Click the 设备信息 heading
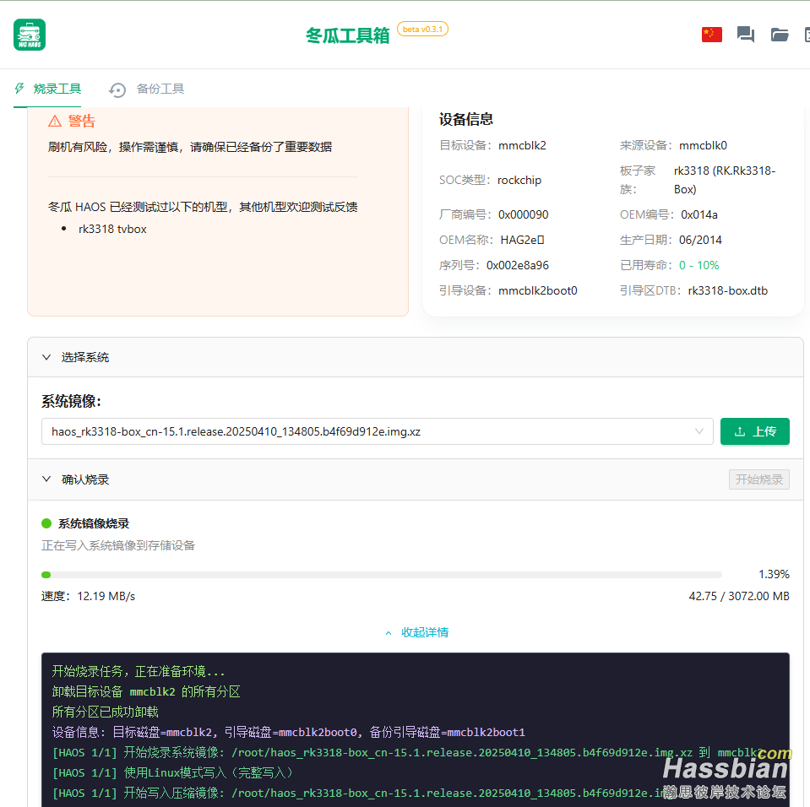 (x=465, y=119)
